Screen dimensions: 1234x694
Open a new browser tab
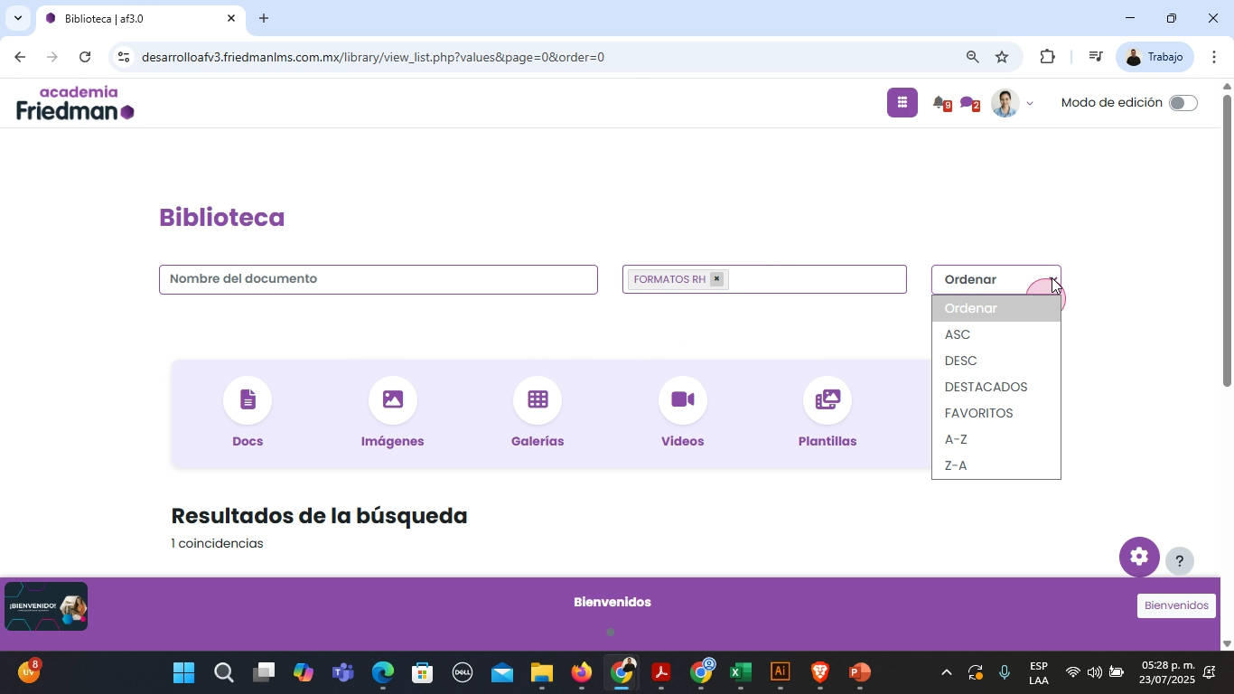[x=264, y=18]
